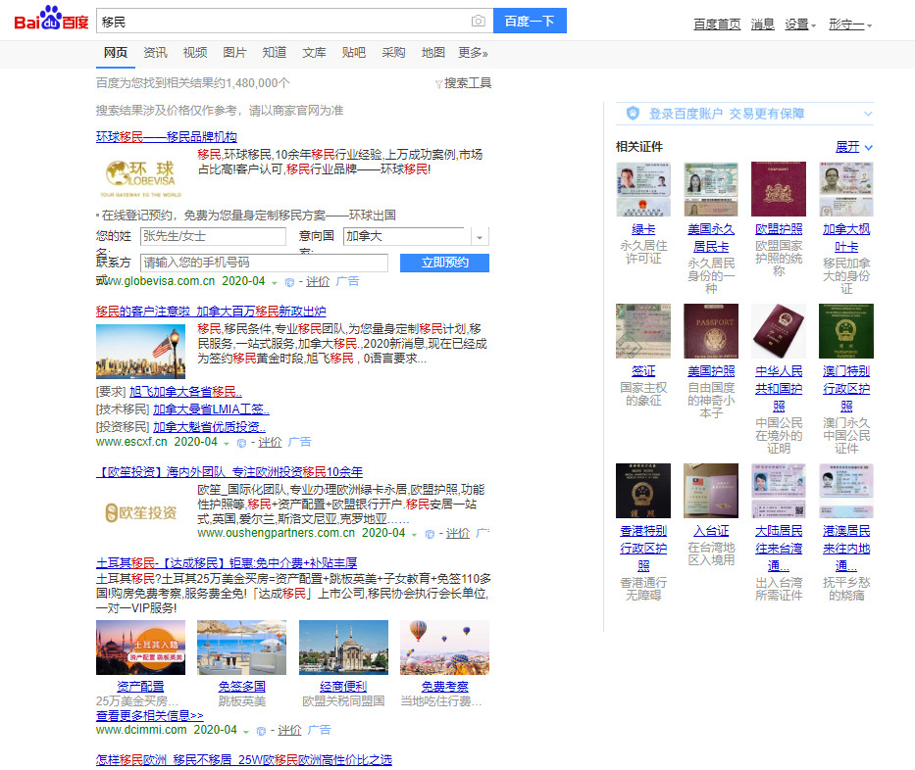The height and width of the screenshot is (770, 915).
Task: Open the 更多 tab menu
Action: 473,53
